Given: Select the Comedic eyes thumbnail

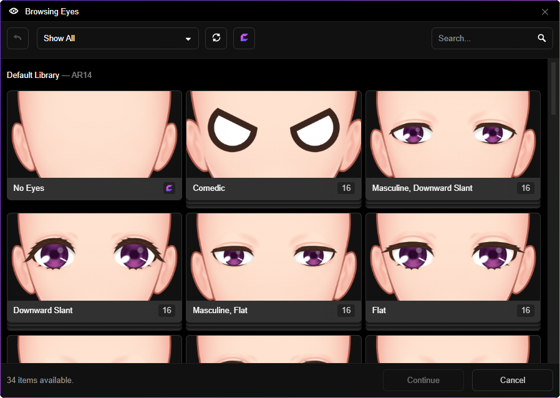Looking at the screenshot, I should click(274, 134).
